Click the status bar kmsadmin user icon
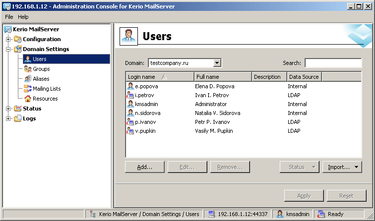 click(280, 214)
